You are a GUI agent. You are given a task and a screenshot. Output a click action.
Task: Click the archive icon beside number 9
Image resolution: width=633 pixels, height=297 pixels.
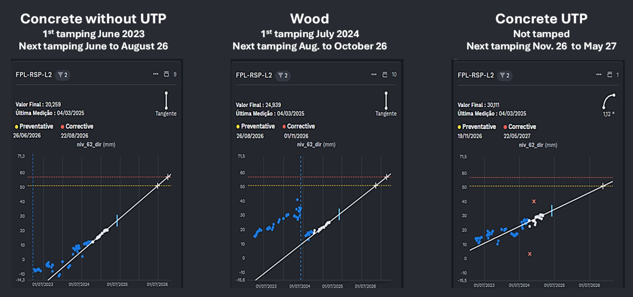click(x=166, y=75)
